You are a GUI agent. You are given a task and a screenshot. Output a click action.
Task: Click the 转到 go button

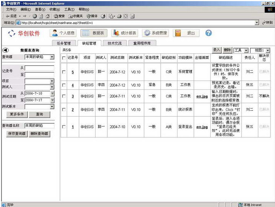coord(267,23)
